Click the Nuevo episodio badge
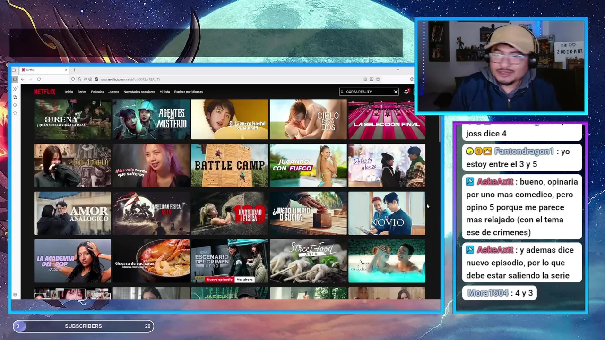The width and height of the screenshot is (605, 340). (x=220, y=280)
